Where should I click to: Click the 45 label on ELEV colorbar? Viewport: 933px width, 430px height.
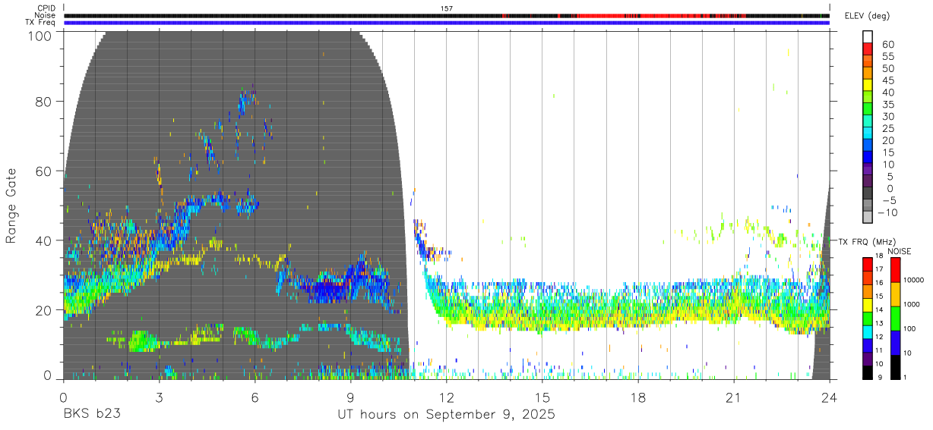click(887, 81)
